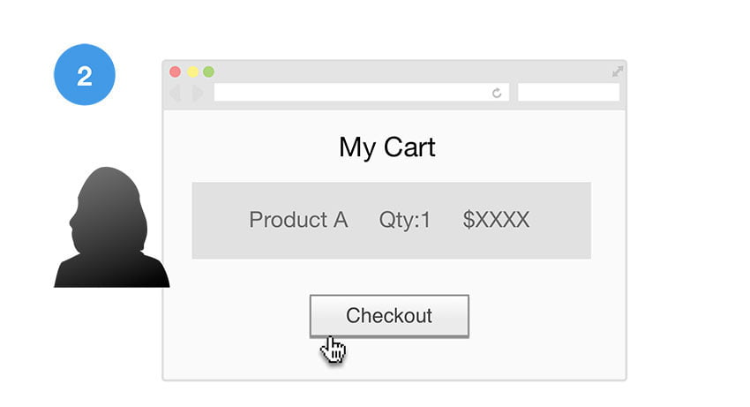Screen dimensions: 750x407
Task: Minimize the window with the yellow dot
Action: click(x=192, y=72)
